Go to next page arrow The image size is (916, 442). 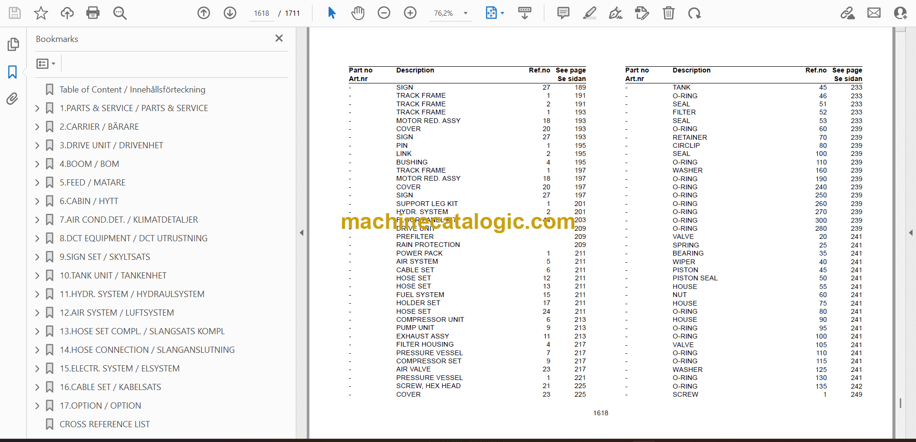click(230, 13)
